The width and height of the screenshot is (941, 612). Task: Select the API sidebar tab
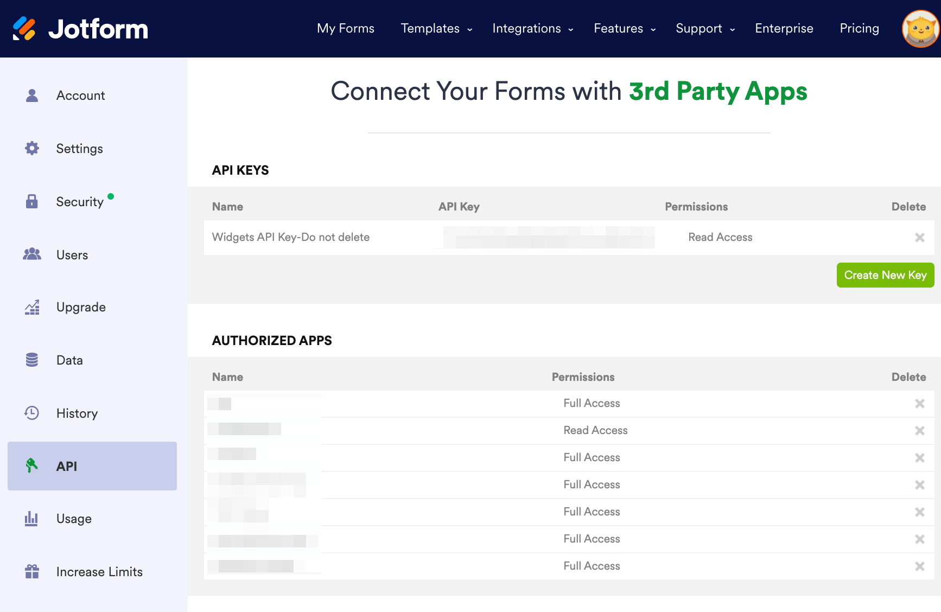[x=92, y=466]
